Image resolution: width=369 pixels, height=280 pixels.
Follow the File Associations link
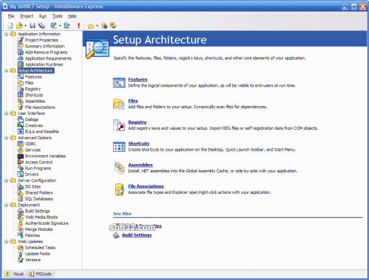(146, 186)
